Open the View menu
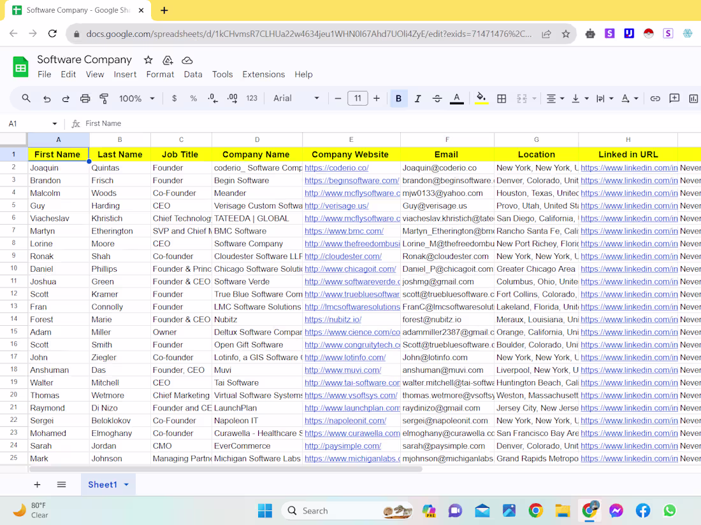The width and height of the screenshot is (701, 525). click(x=95, y=74)
